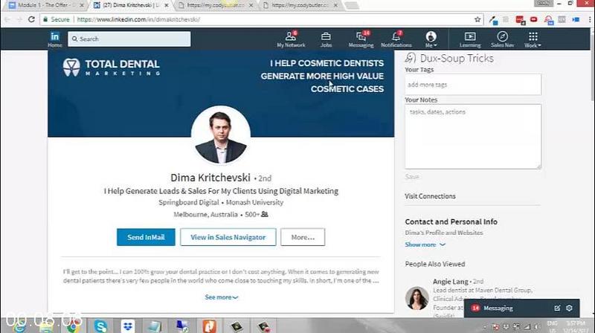595x333 pixels.
Task: Open Messaging in top navigation bar
Action: tap(361, 39)
